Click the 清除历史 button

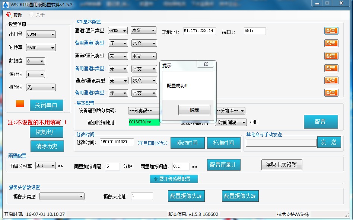click(47, 146)
